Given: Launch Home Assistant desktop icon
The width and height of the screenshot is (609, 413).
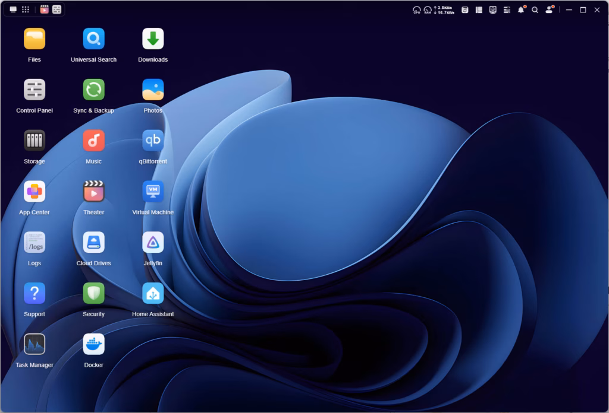Looking at the screenshot, I should point(153,294).
